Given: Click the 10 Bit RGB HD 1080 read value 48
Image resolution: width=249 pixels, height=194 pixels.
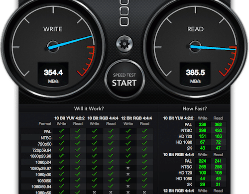Looking at the screenshot, I should pos(218,179).
